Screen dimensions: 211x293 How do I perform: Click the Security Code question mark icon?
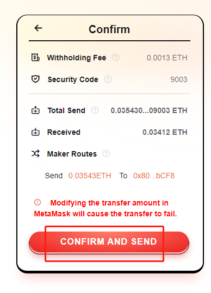point(108,79)
